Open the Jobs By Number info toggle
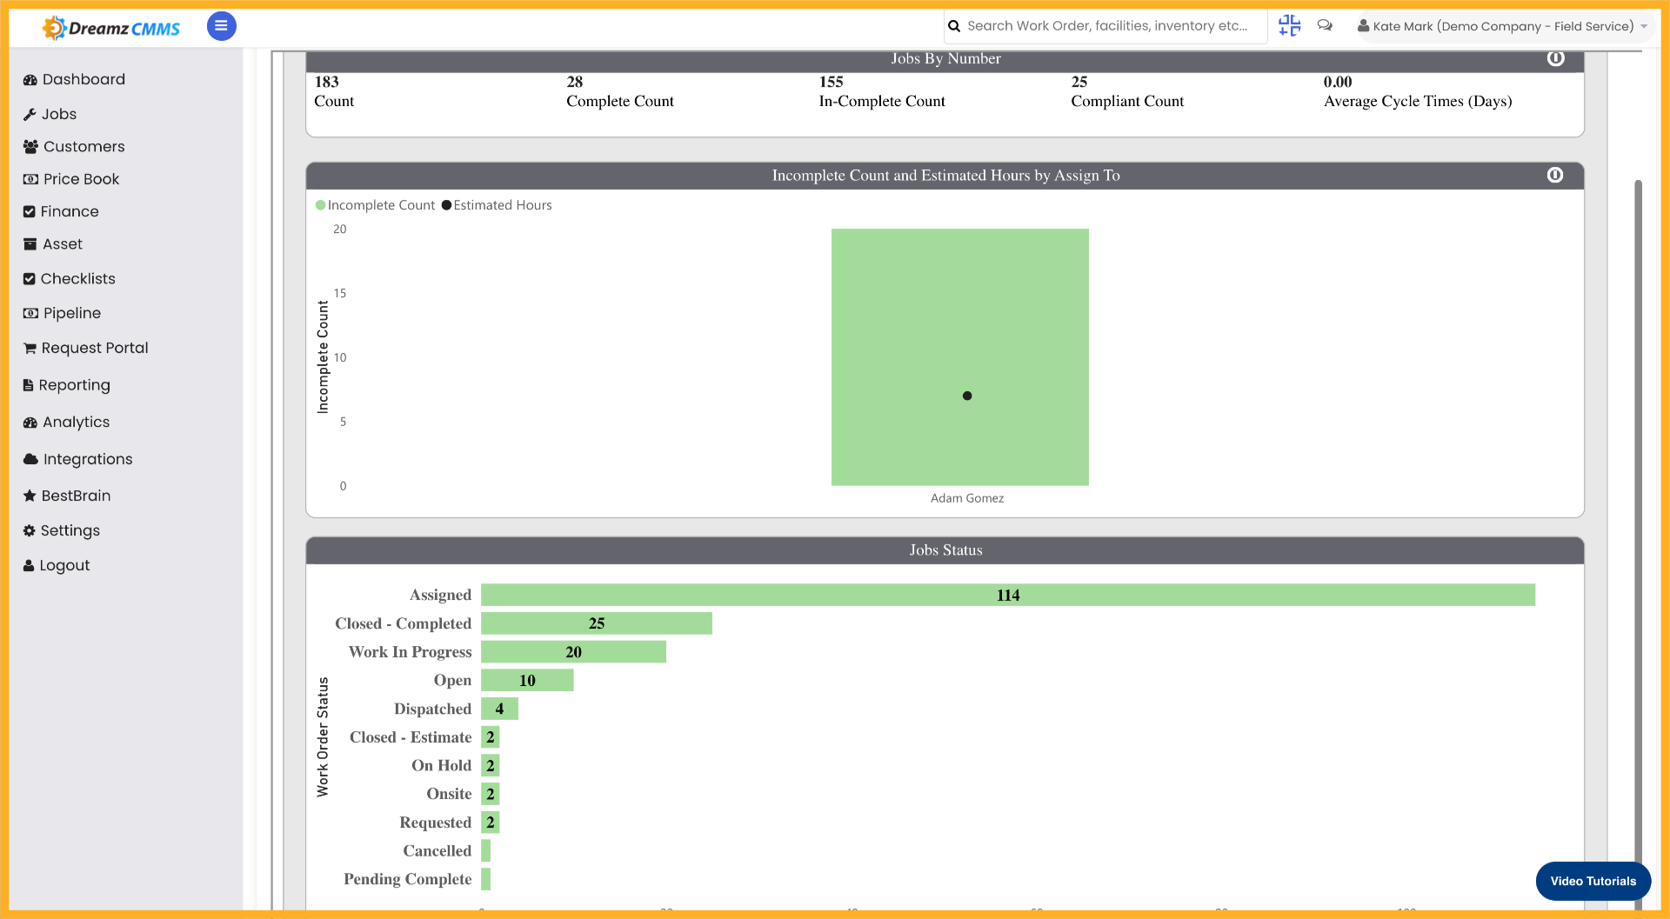Screen dimensions: 1670x919 tap(1556, 58)
